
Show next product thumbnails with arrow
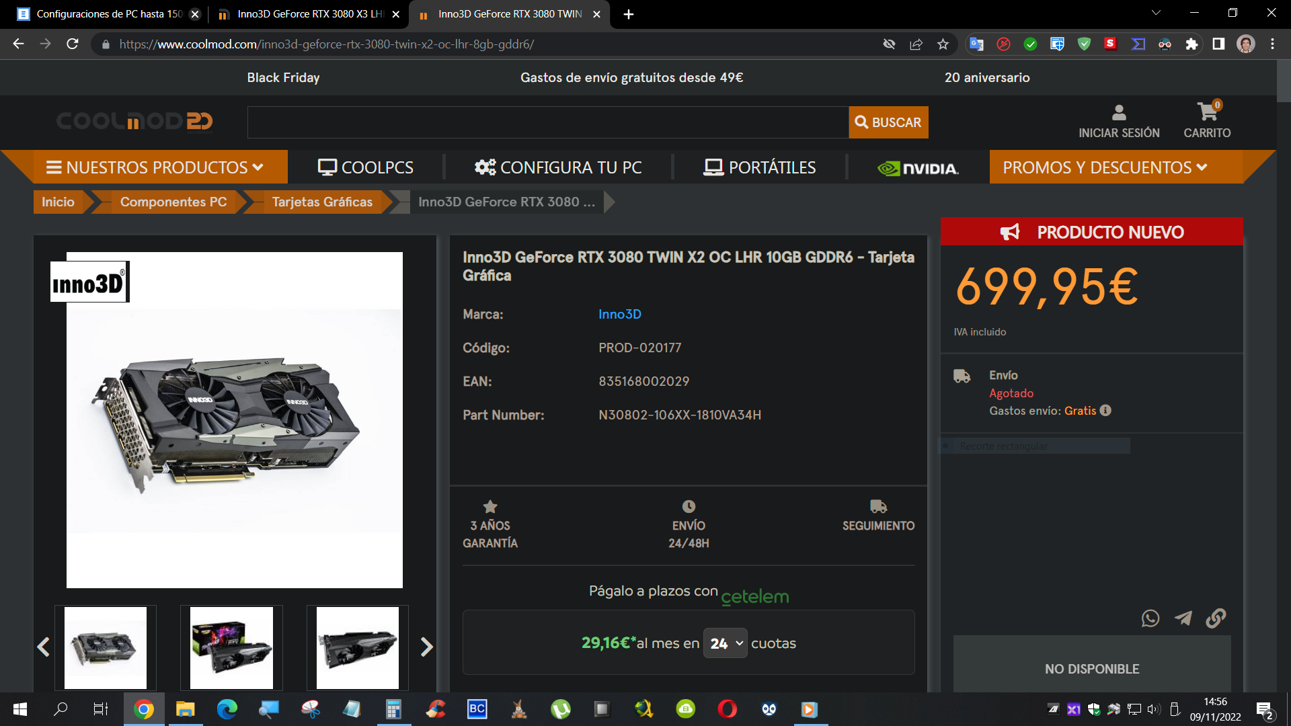point(426,647)
